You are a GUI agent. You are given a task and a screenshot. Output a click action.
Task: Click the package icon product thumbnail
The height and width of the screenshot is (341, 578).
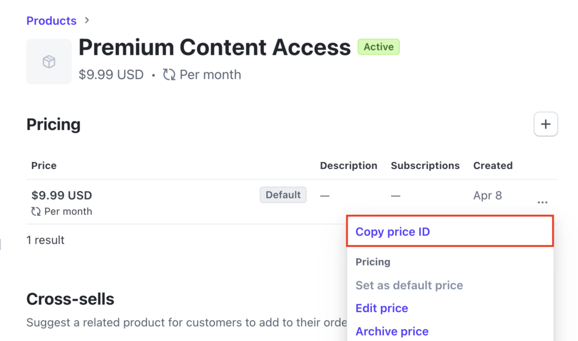(x=49, y=61)
